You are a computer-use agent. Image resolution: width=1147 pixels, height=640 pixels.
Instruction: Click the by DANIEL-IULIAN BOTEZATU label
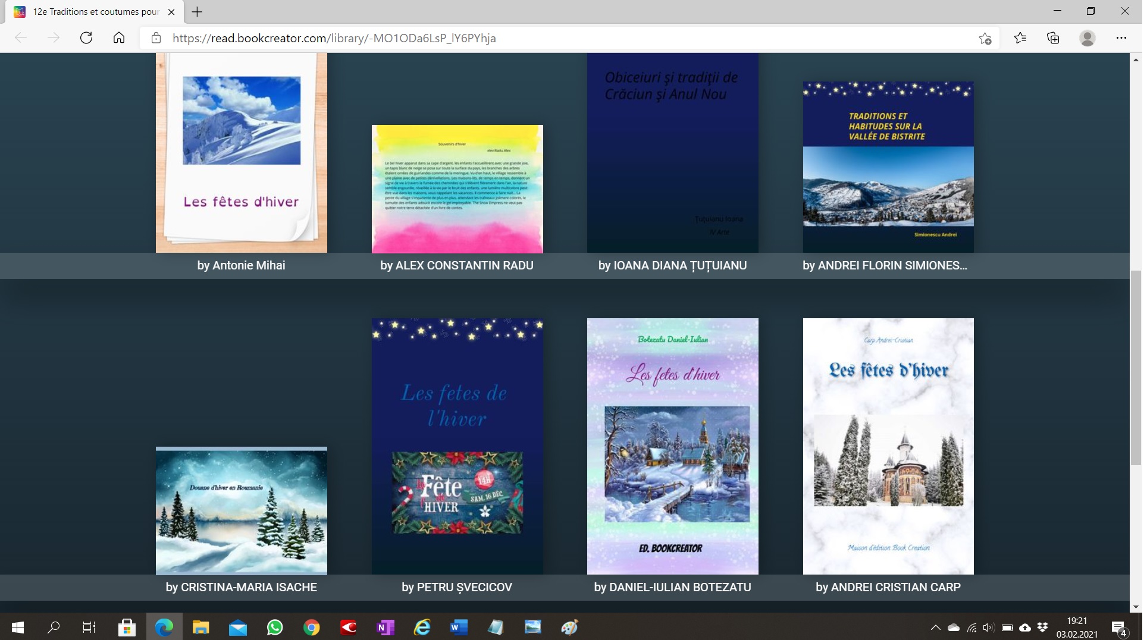point(672,587)
